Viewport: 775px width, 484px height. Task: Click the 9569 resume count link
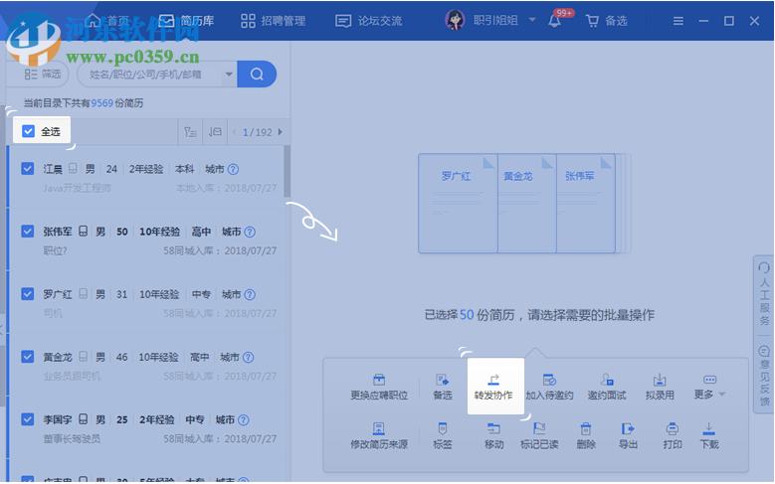102,103
